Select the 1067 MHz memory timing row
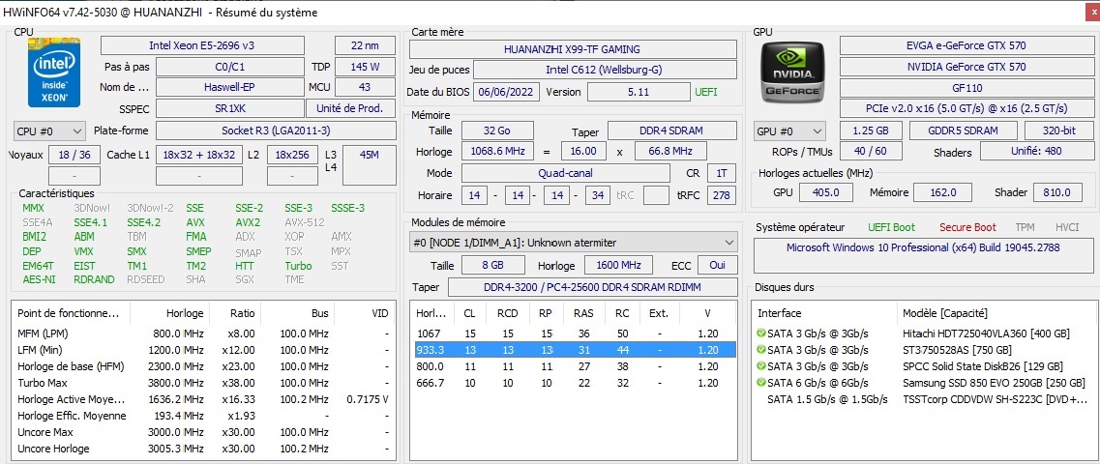Screen dimensions: 1100x464 (571, 333)
